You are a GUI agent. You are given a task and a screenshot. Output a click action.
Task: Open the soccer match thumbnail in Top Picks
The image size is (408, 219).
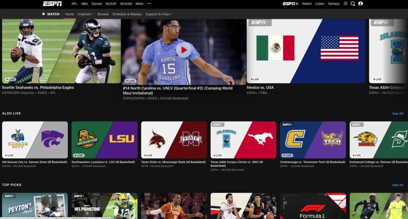[x=379, y=205]
